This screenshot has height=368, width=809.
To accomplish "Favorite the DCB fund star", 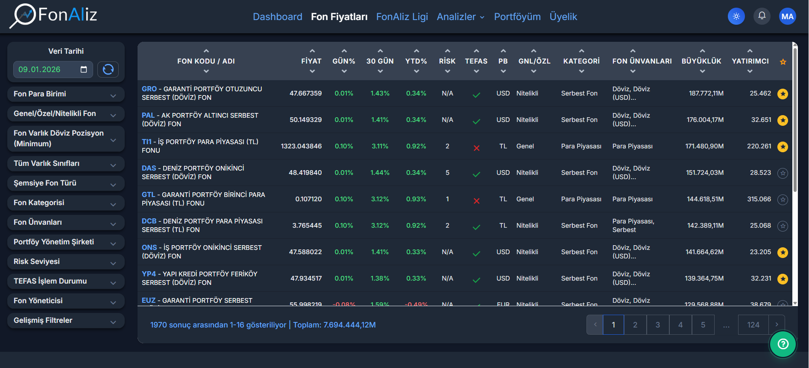I will pyautogui.click(x=783, y=226).
